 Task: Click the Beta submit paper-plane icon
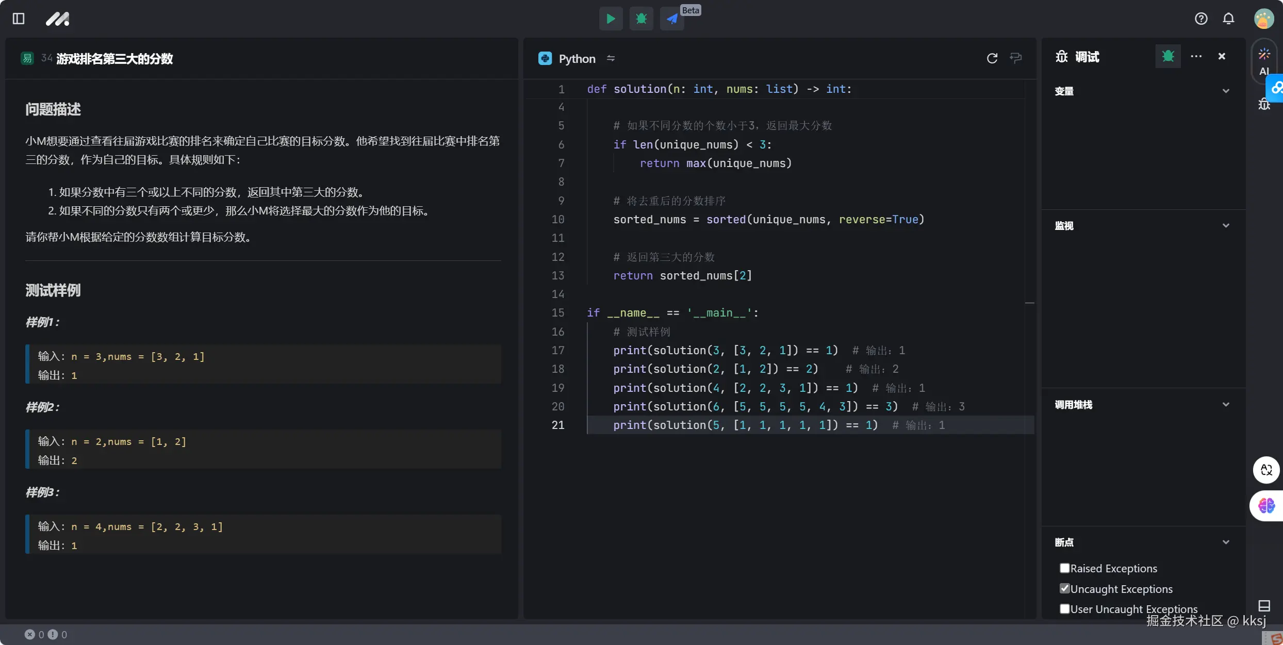(672, 19)
